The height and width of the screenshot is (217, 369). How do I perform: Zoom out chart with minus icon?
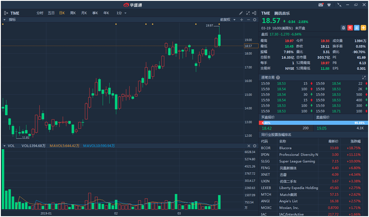pyautogui.click(x=248, y=20)
